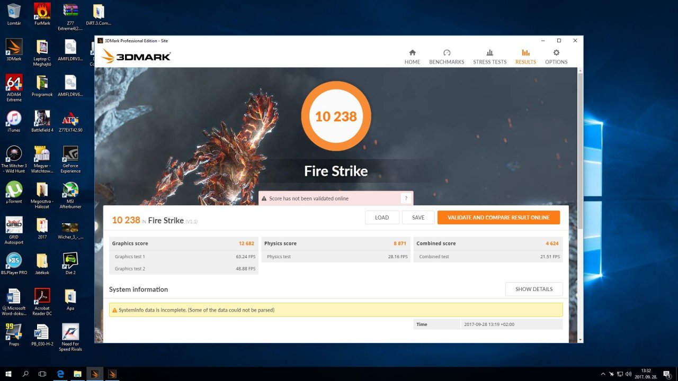
Task: Select the Acrobat Reader DC icon
Action: click(42, 302)
